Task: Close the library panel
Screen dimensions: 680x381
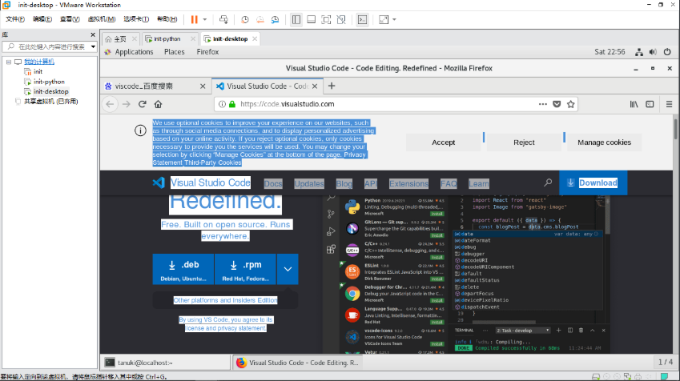Action: (x=93, y=34)
